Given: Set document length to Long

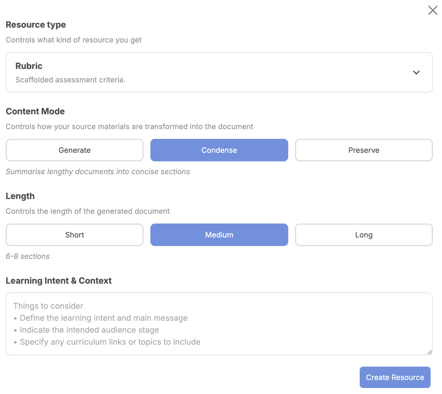Looking at the screenshot, I should (x=364, y=235).
